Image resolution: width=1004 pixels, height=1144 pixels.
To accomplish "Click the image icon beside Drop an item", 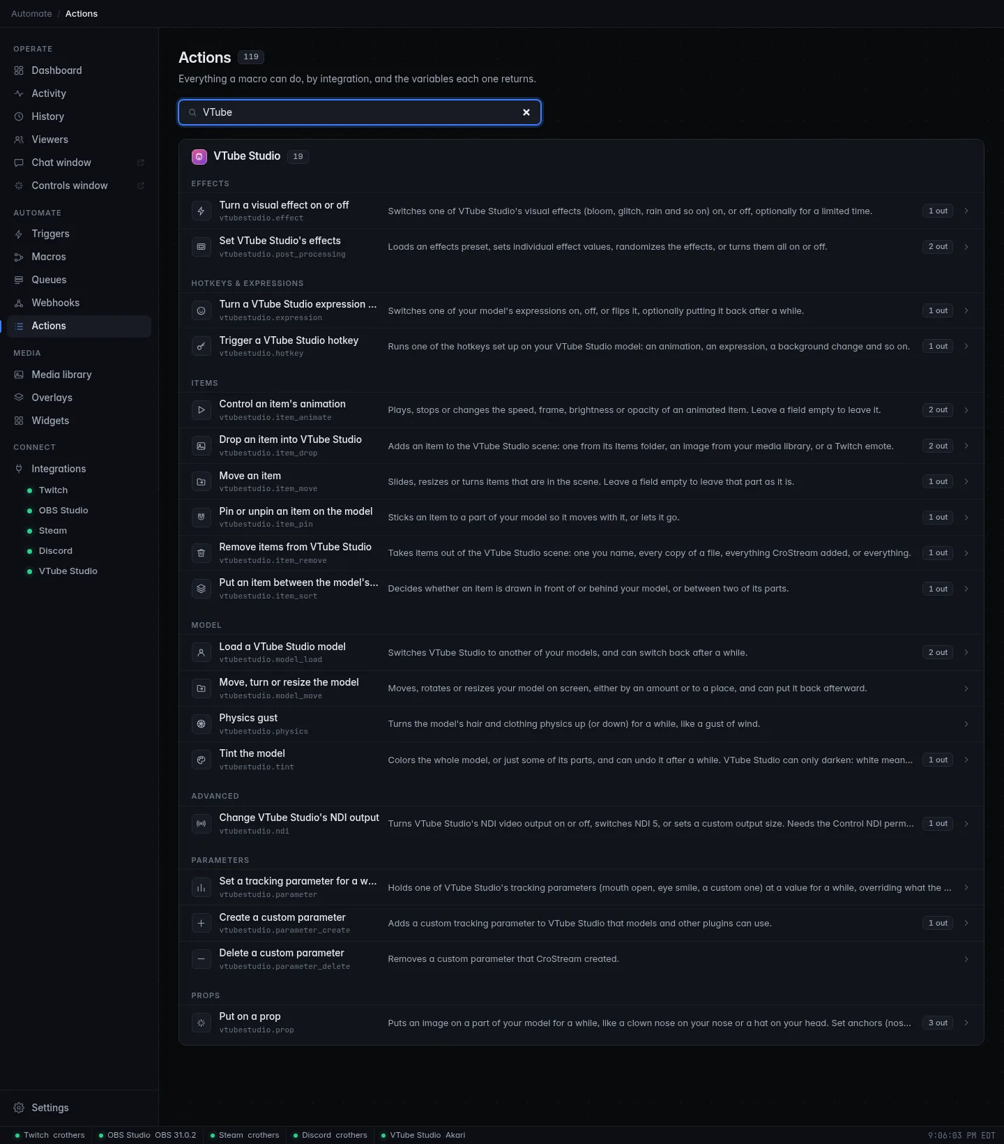I will (201, 446).
